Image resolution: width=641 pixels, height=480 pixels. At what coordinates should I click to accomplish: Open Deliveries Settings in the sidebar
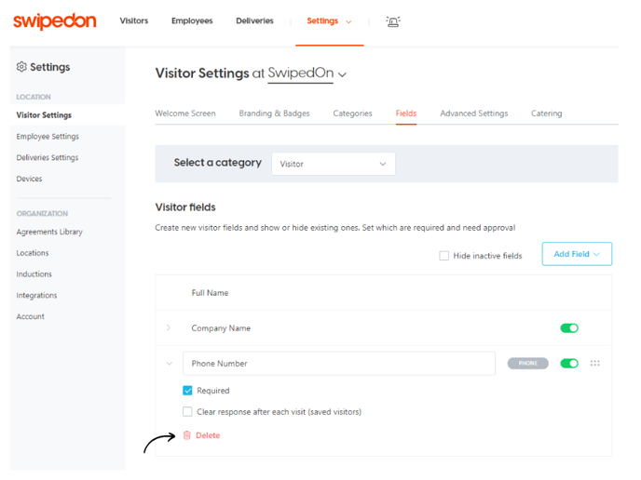point(47,157)
